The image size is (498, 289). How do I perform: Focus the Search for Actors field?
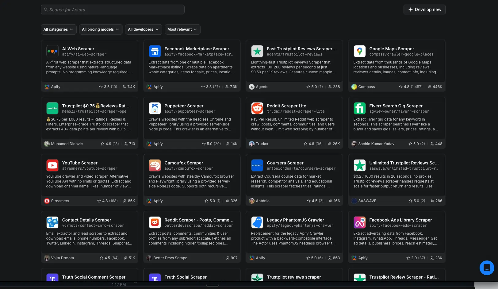click(x=113, y=10)
